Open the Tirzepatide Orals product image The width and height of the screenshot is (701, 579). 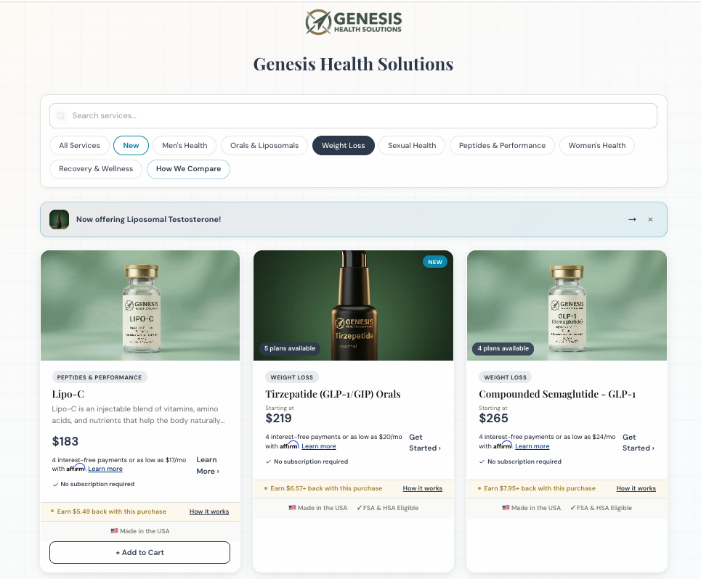[x=353, y=305]
